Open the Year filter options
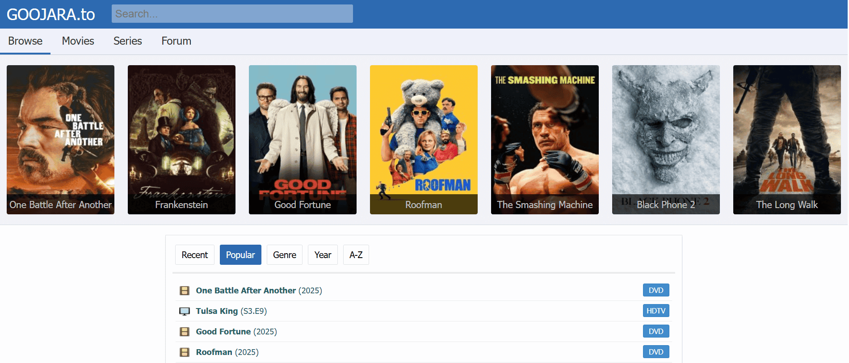 click(x=323, y=255)
